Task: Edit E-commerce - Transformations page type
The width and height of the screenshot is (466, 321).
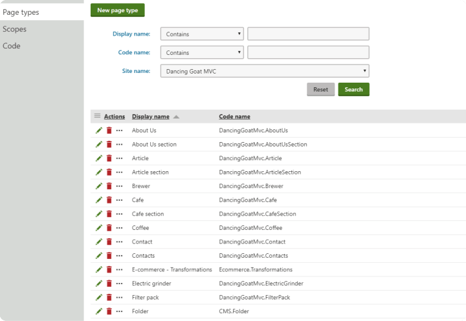Action: pyautogui.click(x=99, y=270)
